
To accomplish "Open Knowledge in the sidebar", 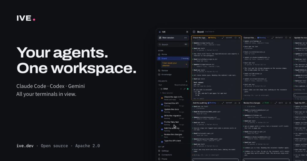I will coord(173,75).
